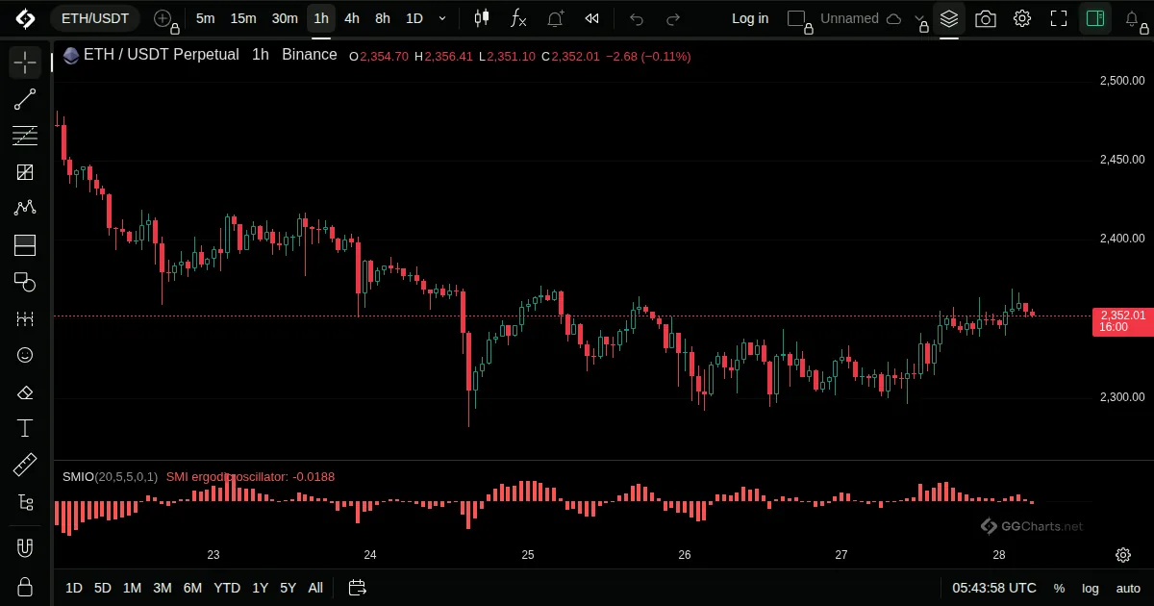Switch to the 1D timeframe
The width and height of the screenshot is (1154, 606).
[x=414, y=18]
